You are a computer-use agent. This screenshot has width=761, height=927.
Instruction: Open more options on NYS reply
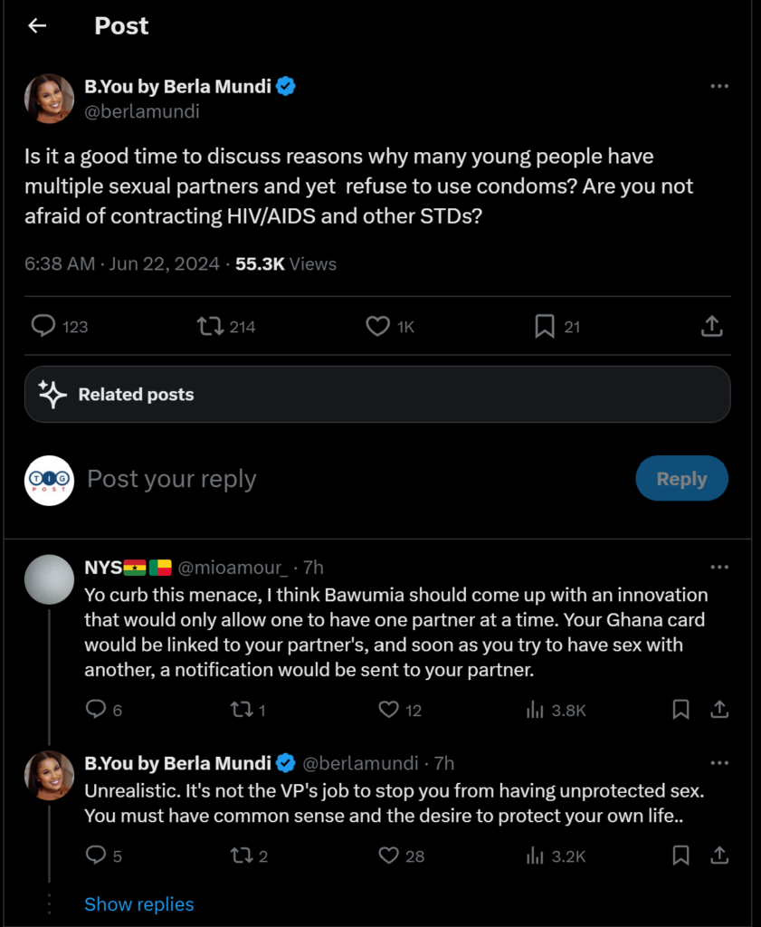coord(719,568)
